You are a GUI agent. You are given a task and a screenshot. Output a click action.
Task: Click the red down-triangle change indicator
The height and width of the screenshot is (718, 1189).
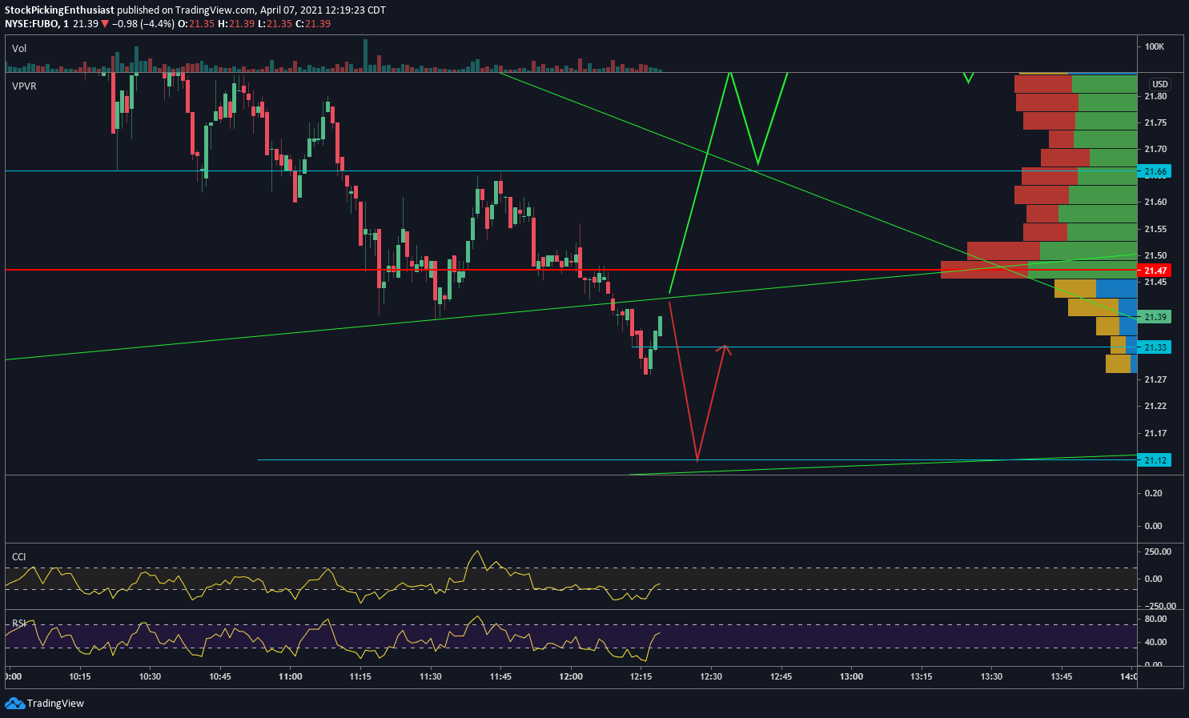pos(105,24)
